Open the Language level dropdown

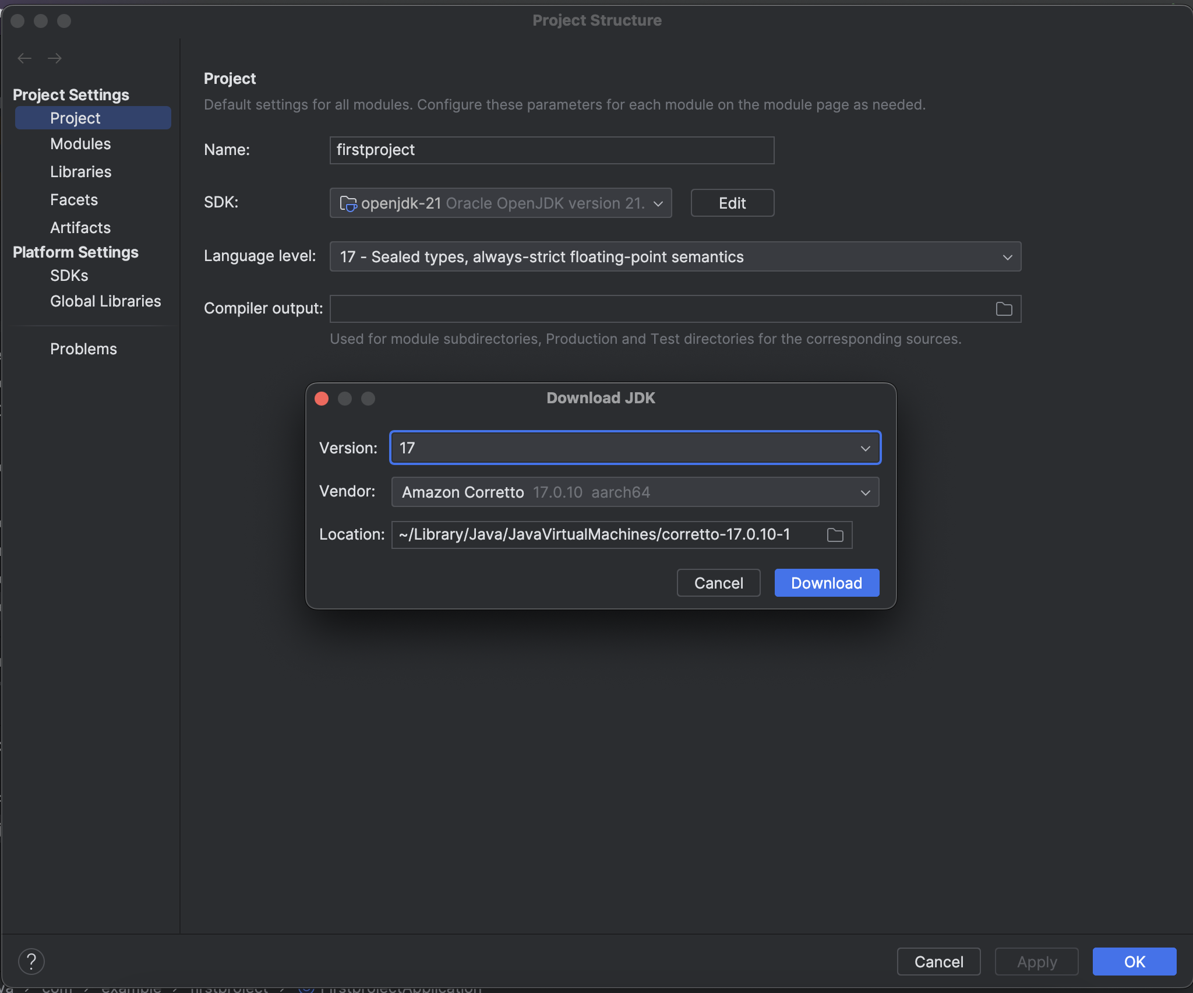tap(1007, 257)
